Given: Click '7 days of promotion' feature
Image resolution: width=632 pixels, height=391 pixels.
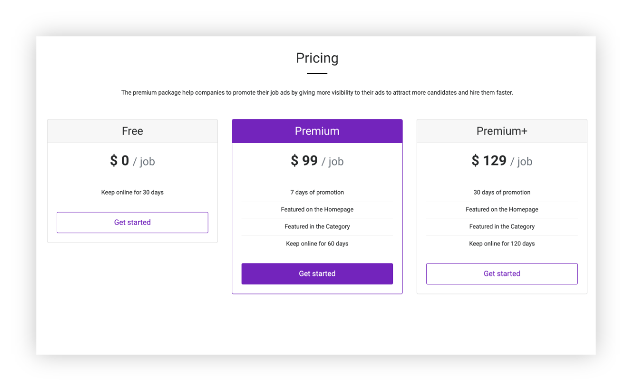Looking at the screenshot, I should [317, 192].
